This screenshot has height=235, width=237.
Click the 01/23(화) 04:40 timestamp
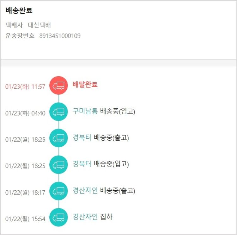pyautogui.click(x=25, y=113)
